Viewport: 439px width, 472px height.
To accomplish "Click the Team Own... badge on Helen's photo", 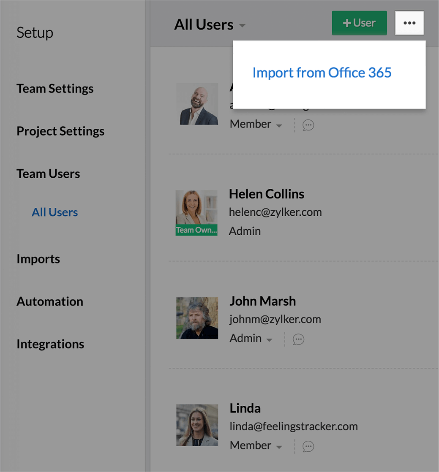I will pos(196,230).
